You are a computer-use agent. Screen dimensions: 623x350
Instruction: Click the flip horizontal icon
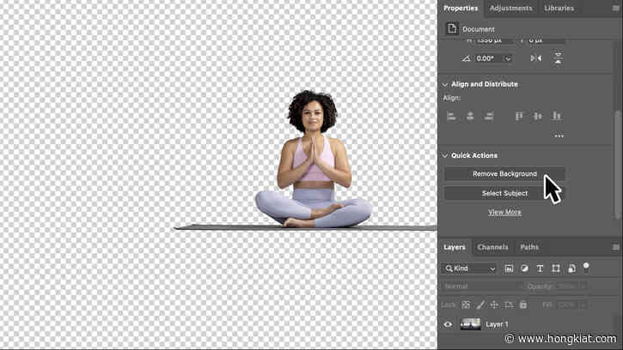pyautogui.click(x=536, y=58)
